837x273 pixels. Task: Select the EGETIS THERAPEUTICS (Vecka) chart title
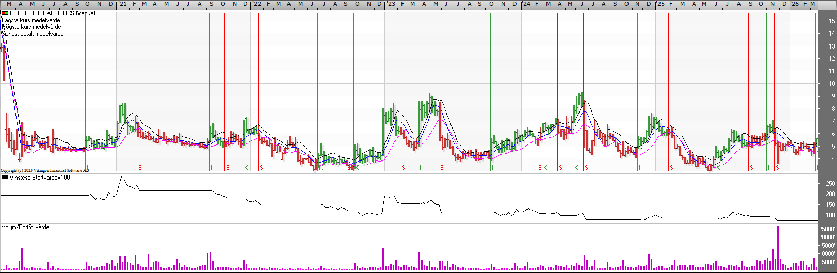(52, 13)
